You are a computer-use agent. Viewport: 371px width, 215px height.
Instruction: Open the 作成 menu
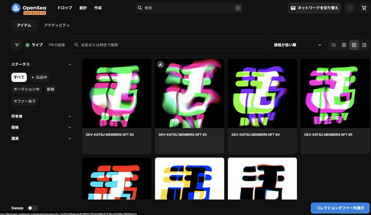98,8
